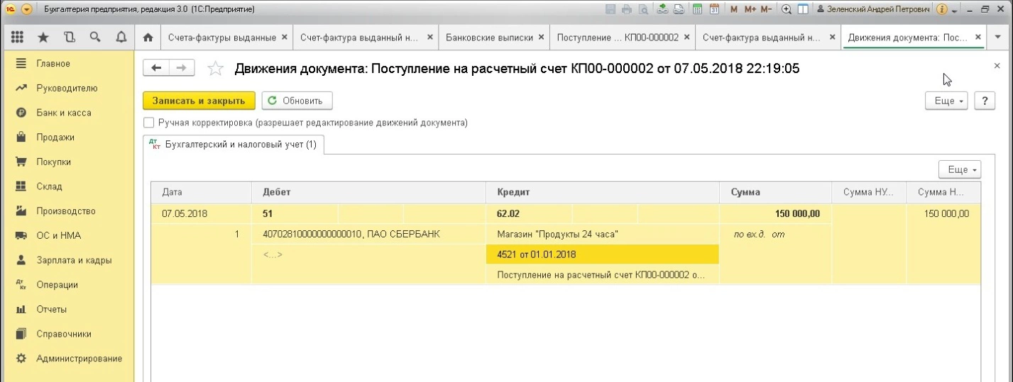Select the 4521 от 01.01.2018 cell
1013x382 pixels.
(x=602, y=254)
